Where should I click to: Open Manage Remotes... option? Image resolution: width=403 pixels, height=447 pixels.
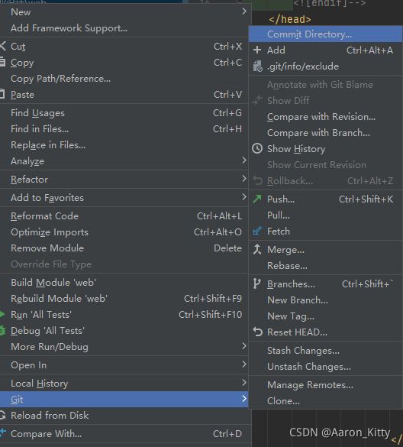pos(326,385)
